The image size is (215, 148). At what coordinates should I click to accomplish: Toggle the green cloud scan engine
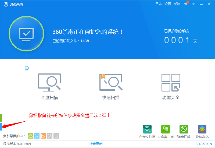(x=30, y=136)
